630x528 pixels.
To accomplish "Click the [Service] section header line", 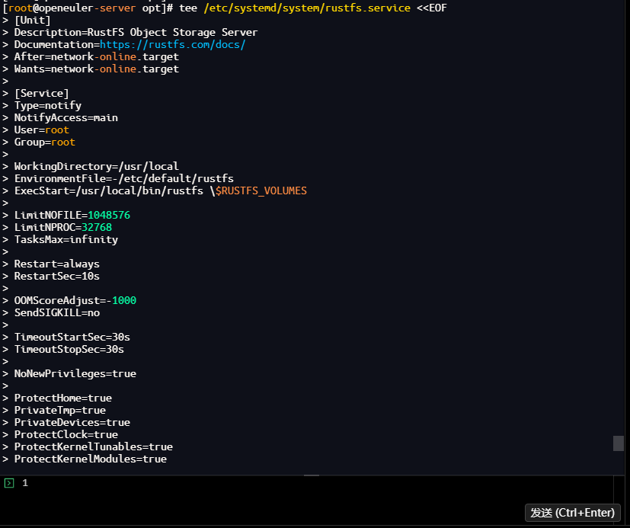I will [42, 93].
